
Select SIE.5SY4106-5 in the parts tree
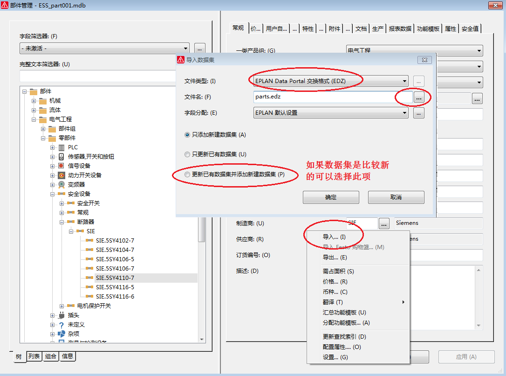[x=115, y=259]
